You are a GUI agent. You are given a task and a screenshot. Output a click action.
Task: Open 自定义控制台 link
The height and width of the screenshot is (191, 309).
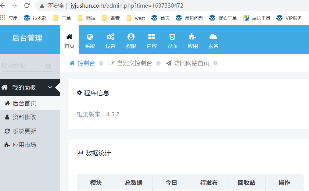tap(131, 63)
